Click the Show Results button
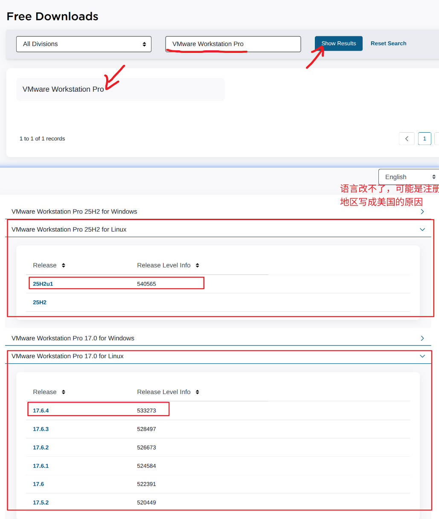This screenshot has height=519, width=439. [x=338, y=43]
